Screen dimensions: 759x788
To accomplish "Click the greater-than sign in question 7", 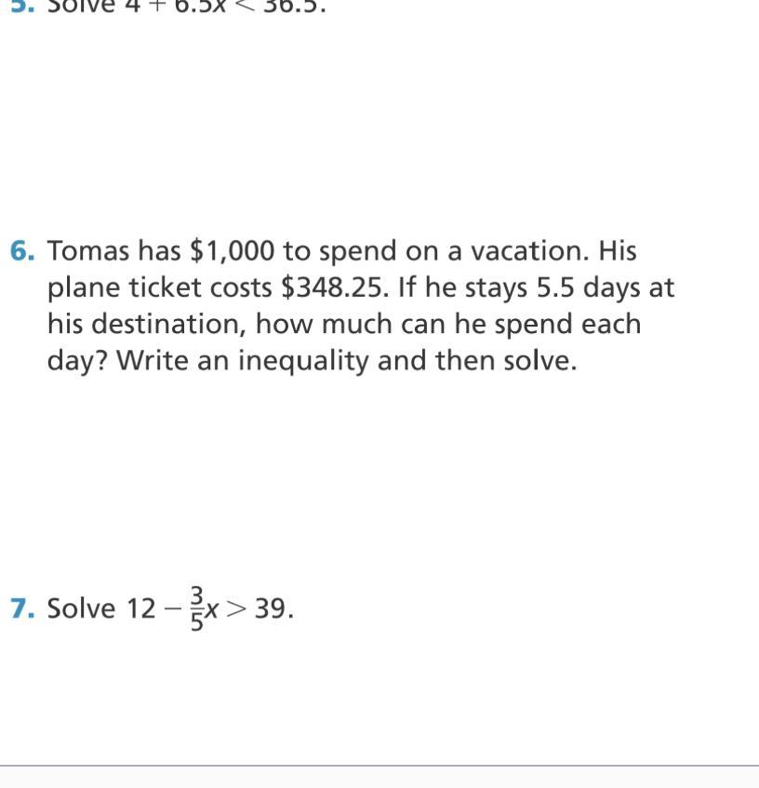I will [x=237, y=609].
